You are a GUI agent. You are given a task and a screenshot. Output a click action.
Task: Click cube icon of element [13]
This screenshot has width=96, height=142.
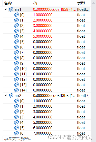(x=16, y=85)
